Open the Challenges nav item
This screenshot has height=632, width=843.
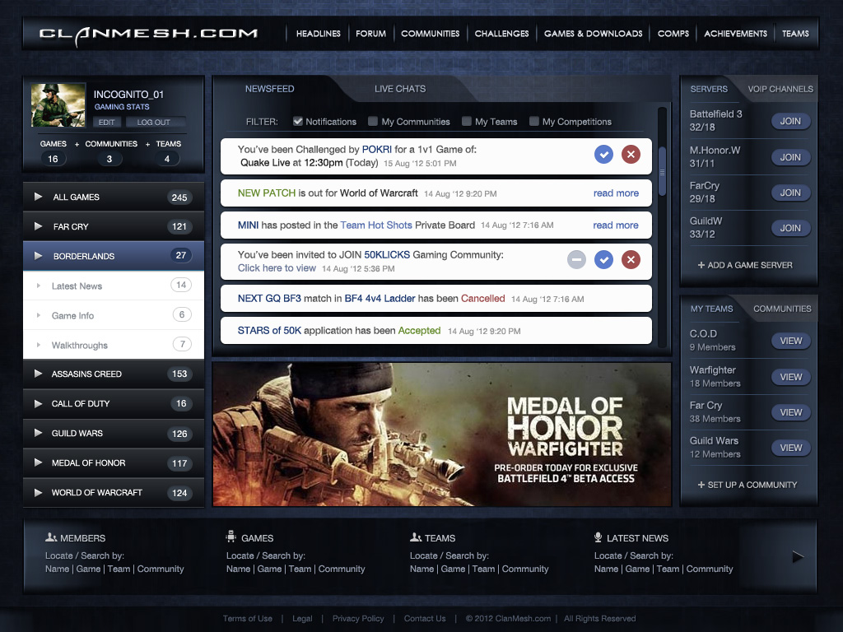[x=501, y=33]
